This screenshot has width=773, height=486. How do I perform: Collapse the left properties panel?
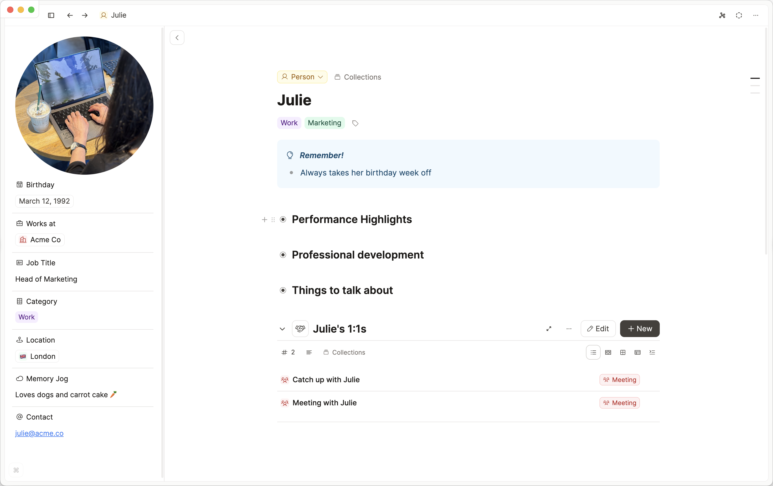[177, 38]
